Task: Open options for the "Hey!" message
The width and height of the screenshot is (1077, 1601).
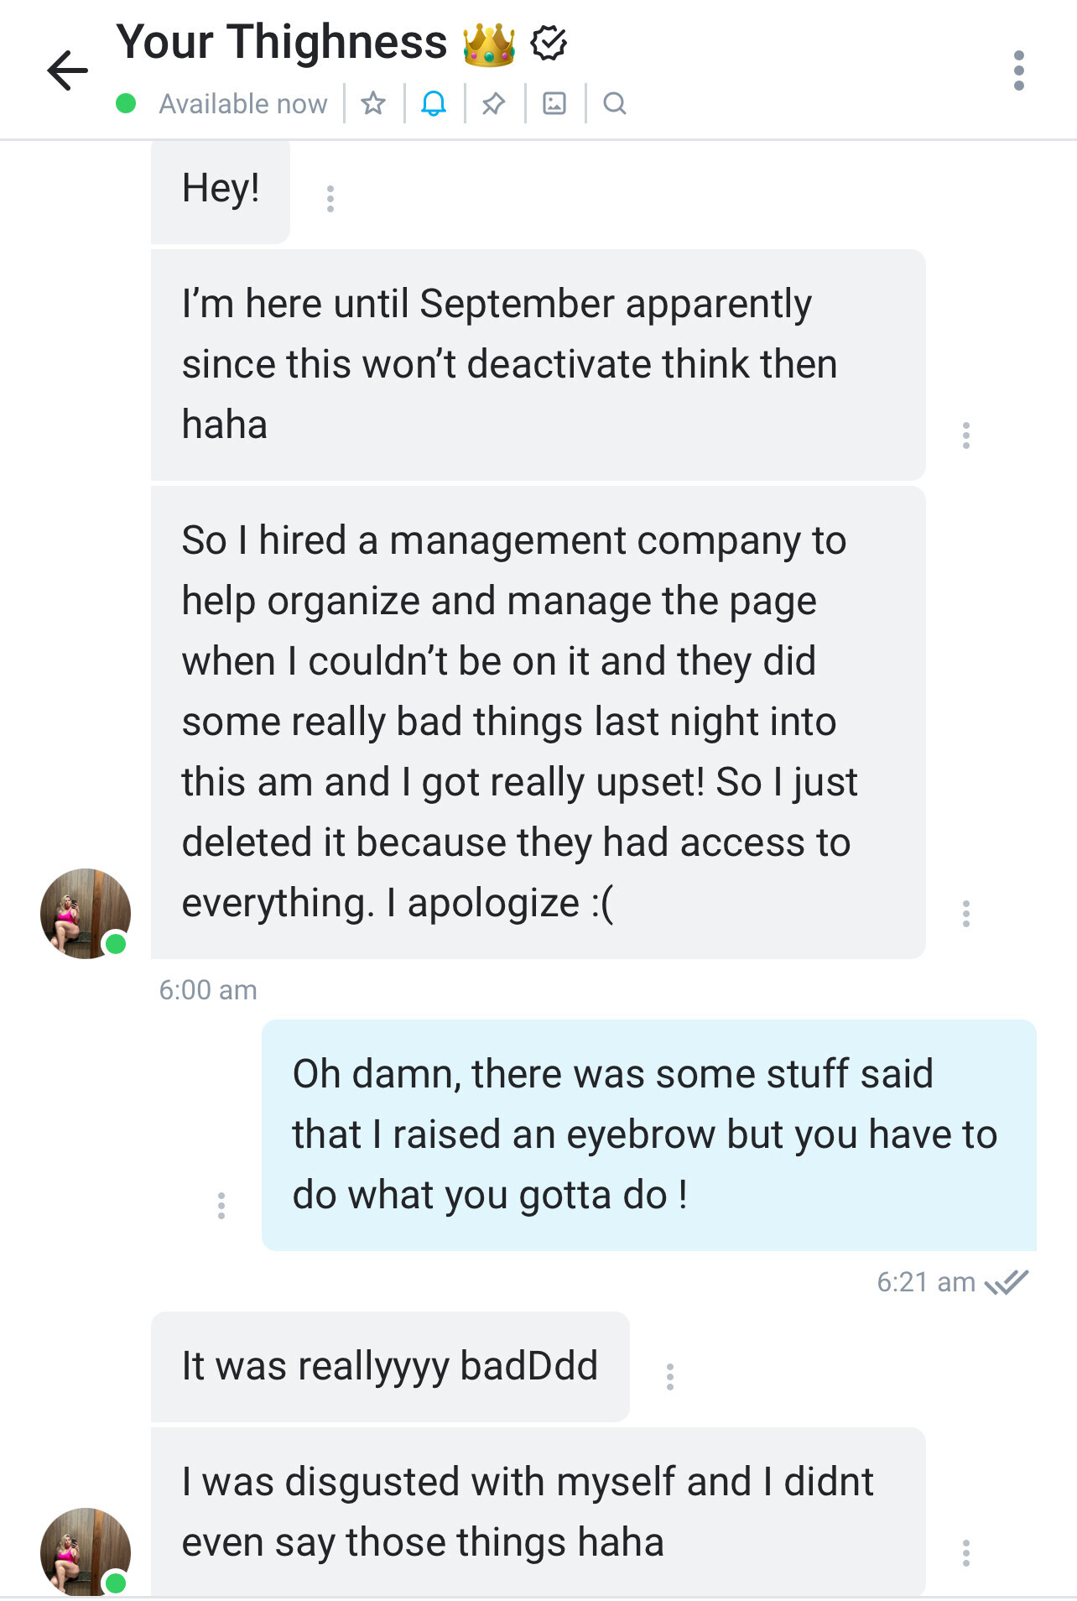Action: (x=330, y=199)
